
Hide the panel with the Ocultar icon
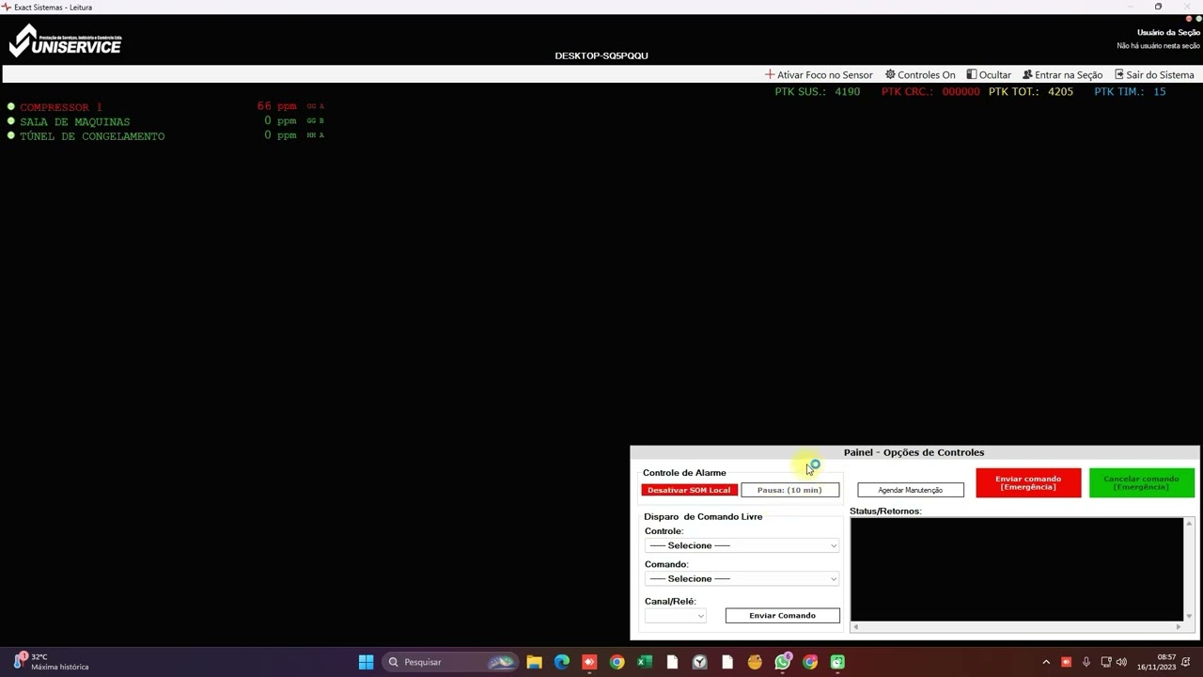point(972,74)
